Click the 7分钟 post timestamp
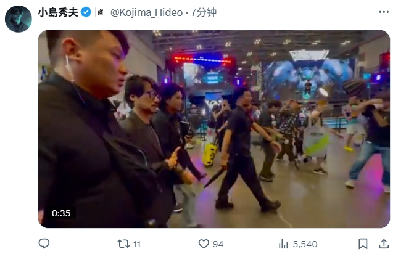Viewport: 406px width, 254px height. click(x=204, y=12)
